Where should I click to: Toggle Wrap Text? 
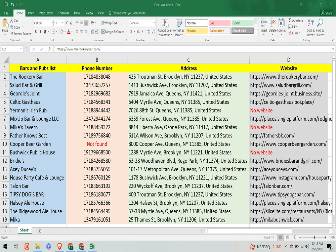[x=109, y=23]
